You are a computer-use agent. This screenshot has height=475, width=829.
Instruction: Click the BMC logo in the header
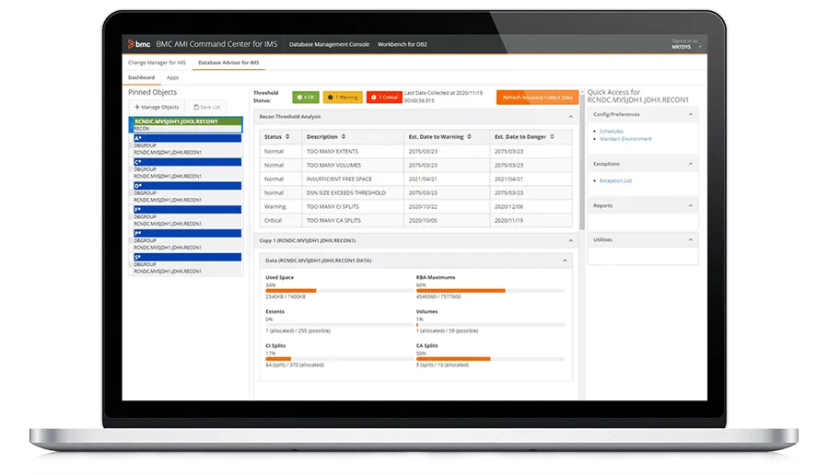(139, 44)
